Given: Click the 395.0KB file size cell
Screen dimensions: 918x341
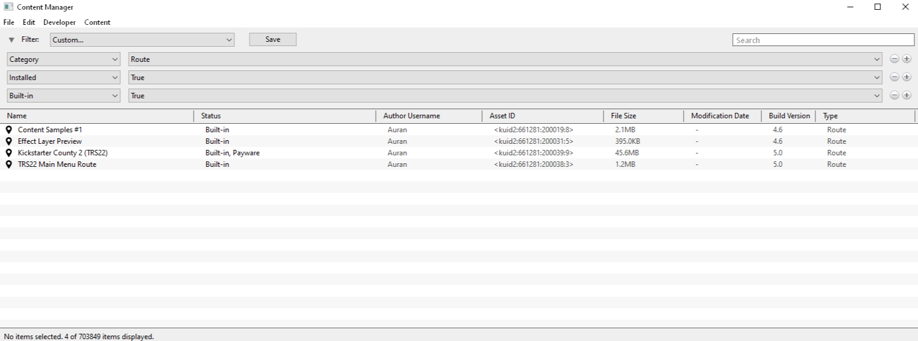Looking at the screenshot, I should 628,141.
